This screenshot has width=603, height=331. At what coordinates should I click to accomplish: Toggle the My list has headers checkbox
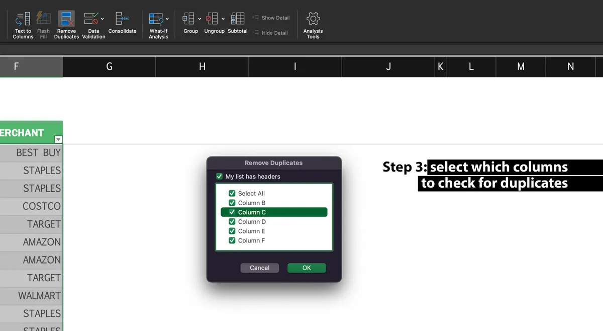coord(219,177)
